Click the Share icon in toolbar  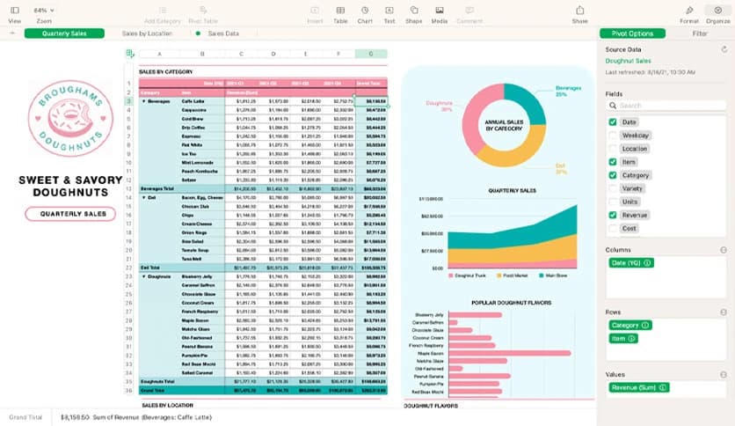[x=579, y=10]
